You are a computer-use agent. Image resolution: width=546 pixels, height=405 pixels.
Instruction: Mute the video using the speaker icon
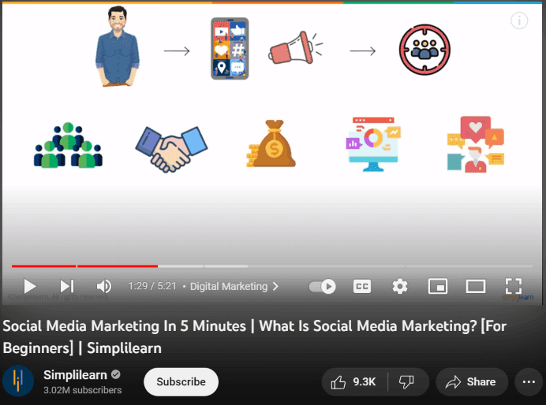pos(103,286)
